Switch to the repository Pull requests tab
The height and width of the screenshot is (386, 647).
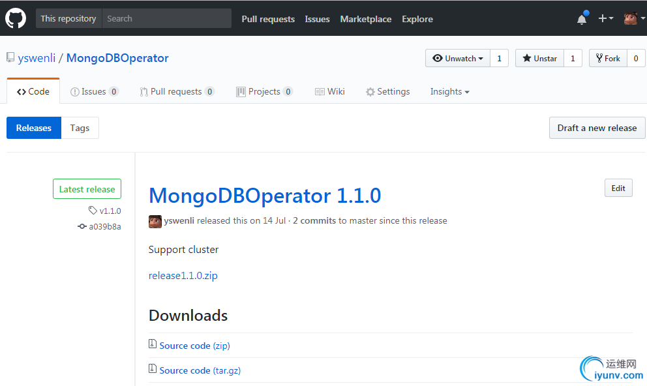point(177,91)
